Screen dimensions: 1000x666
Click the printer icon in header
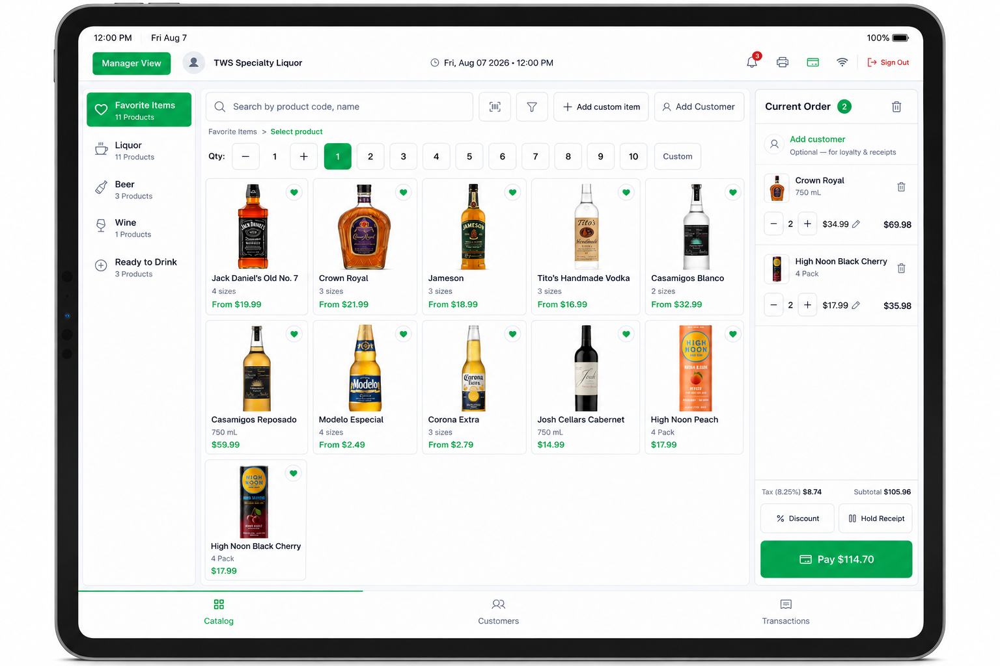tap(783, 62)
